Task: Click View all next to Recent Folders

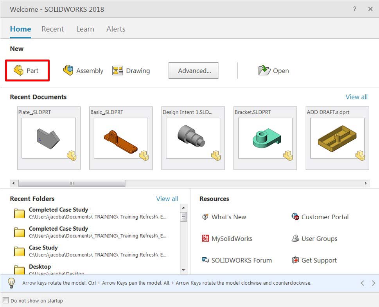Action: pos(167,199)
